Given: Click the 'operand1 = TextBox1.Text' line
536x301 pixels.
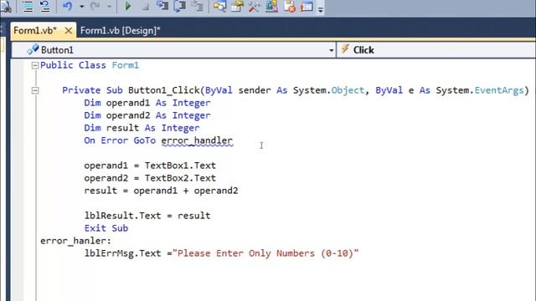Looking at the screenshot, I should coord(150,166).
